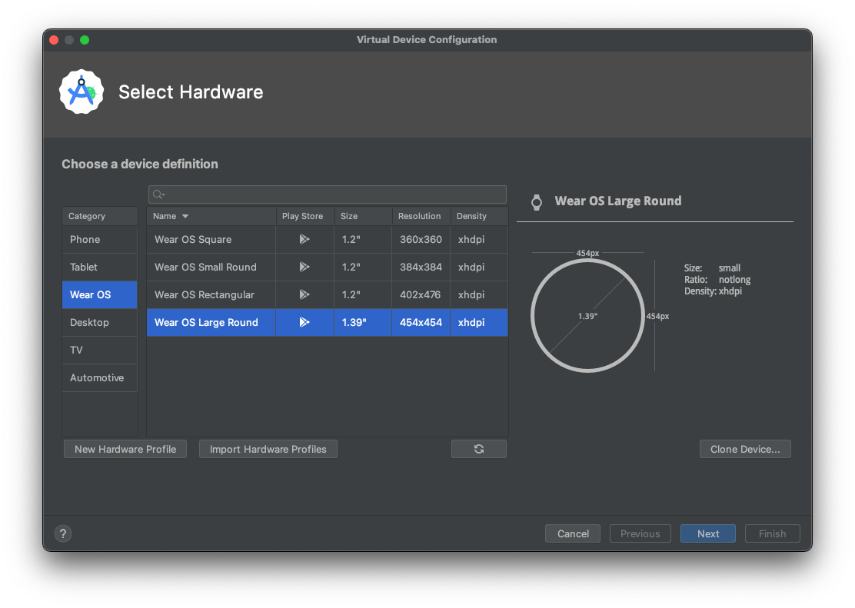Viewport: 855px width, 608px height.
Task: Click the 384x384 resolution cell
Action: (x=421, y=267)
